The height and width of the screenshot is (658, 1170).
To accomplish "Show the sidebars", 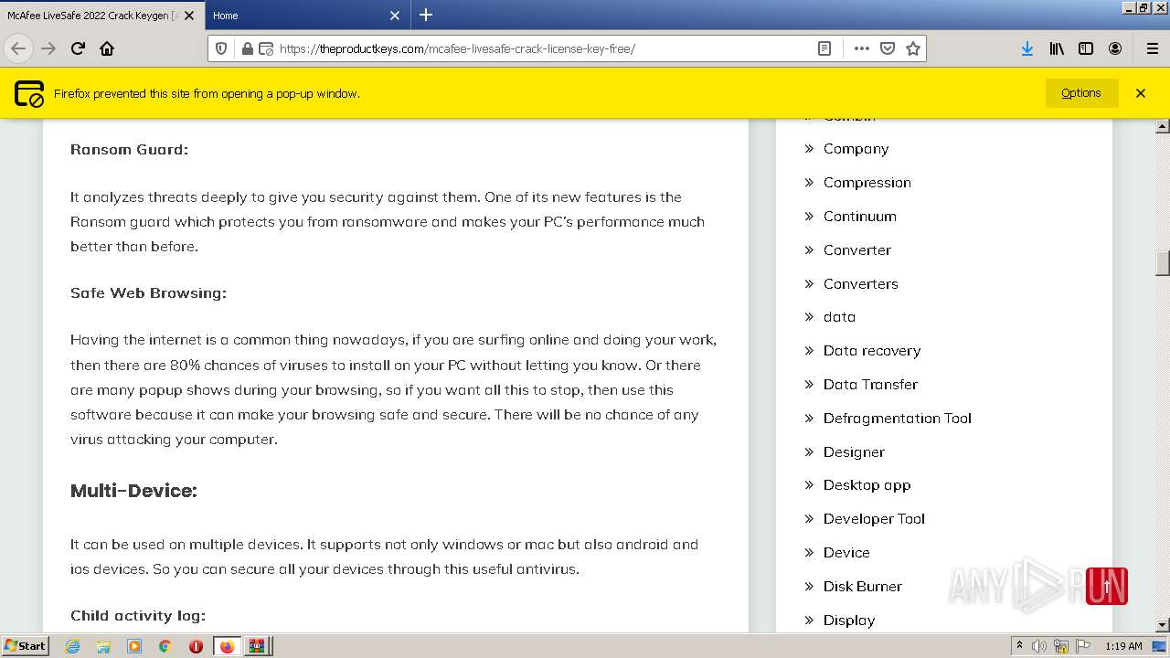I will point(1086,48).
